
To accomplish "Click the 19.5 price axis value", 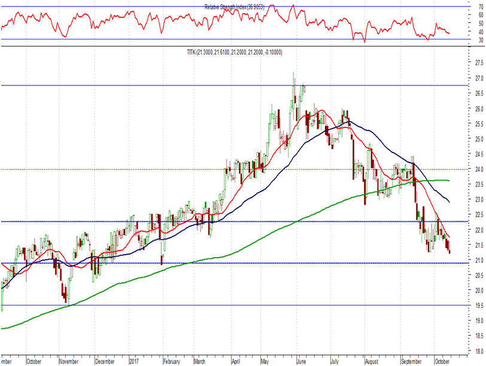I will (x=479, y=306).
